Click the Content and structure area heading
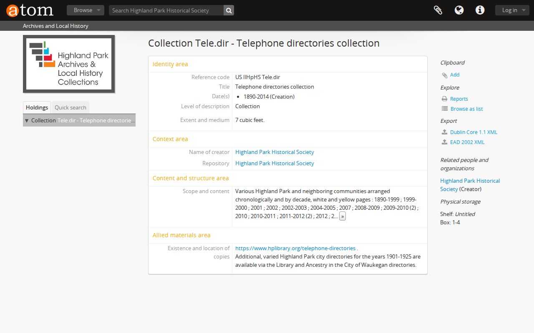The width and height of the screenshot is (534, 333). click(x=191, y=178)
